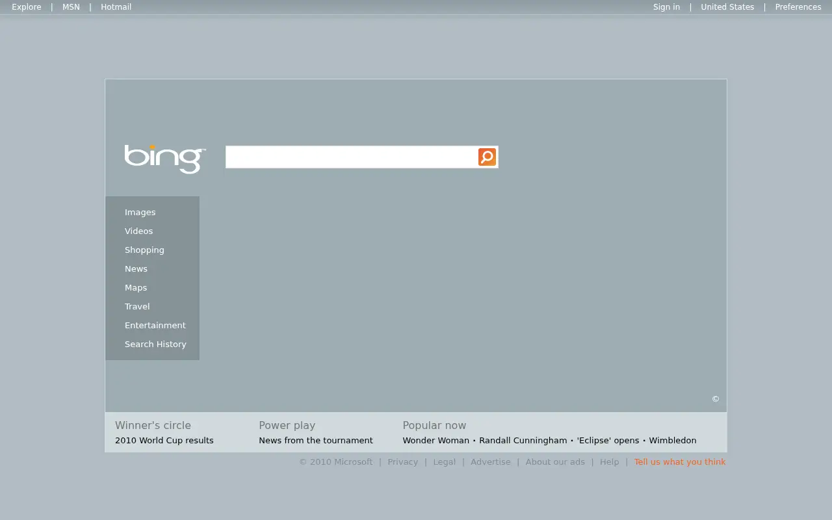View Search History

pos(155,344)
